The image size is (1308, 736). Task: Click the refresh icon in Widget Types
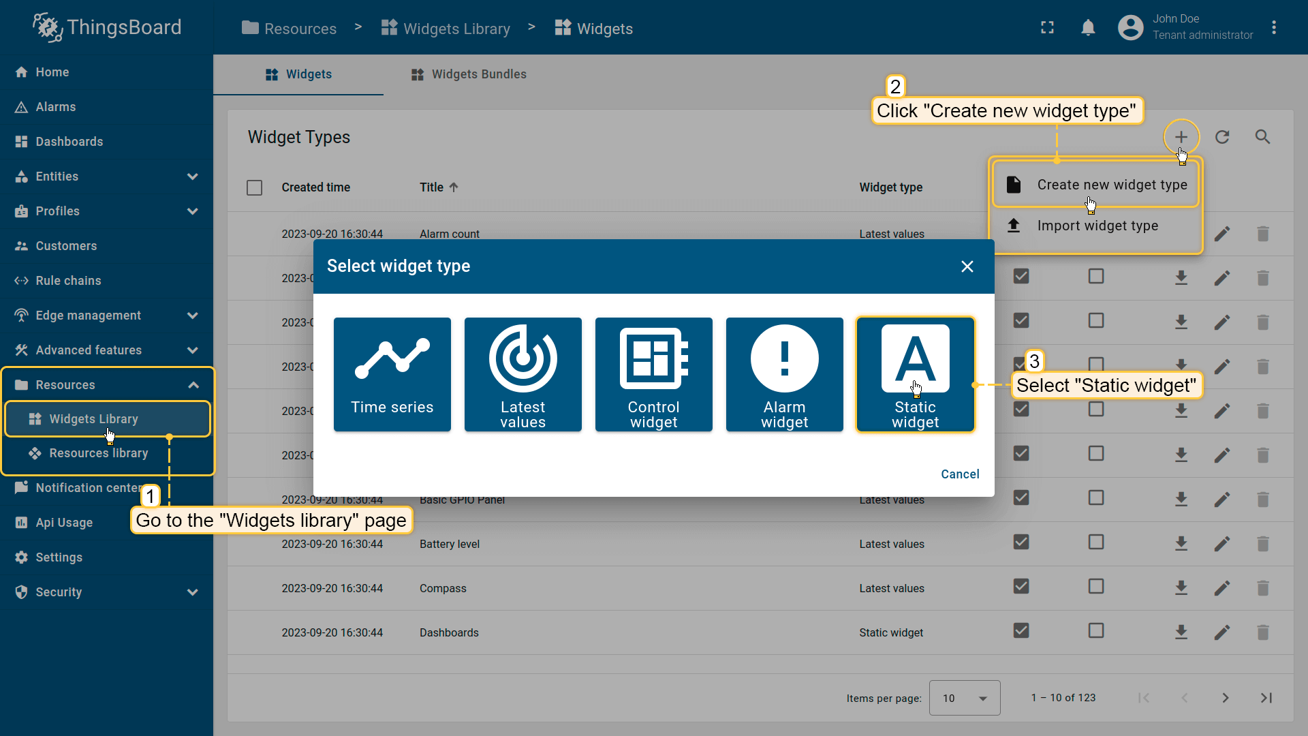(1222, 137)
